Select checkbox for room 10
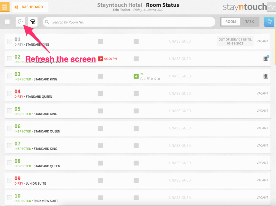Viewport: 276px width, 206px height. [9, 198]
